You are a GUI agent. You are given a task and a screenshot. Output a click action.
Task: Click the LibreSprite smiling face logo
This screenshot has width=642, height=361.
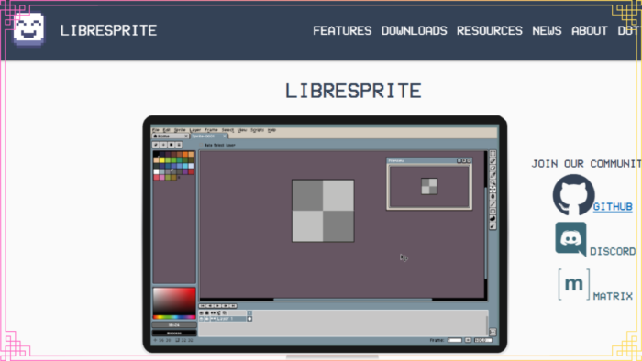[x=28, y=29]
